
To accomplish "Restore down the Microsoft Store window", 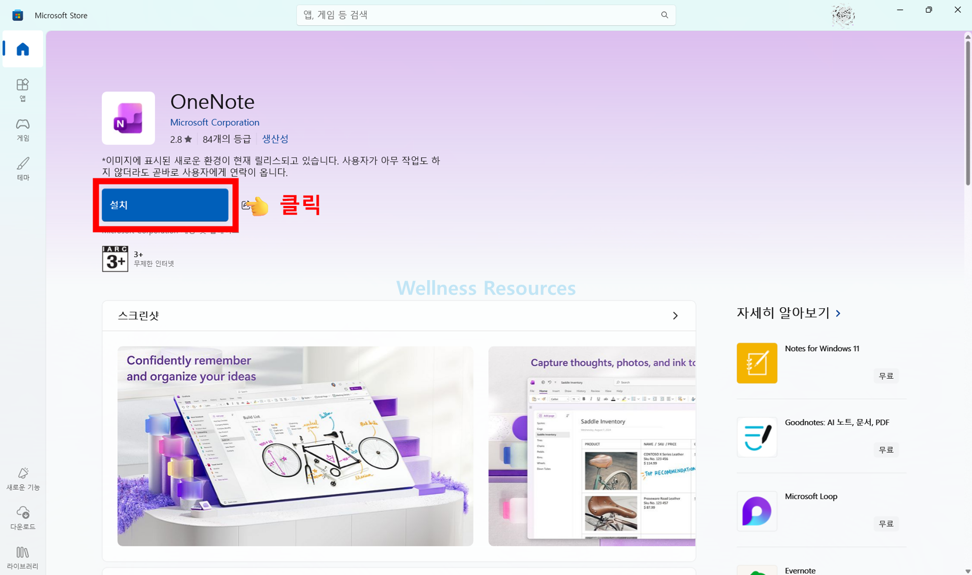I will tap(929, 10).
